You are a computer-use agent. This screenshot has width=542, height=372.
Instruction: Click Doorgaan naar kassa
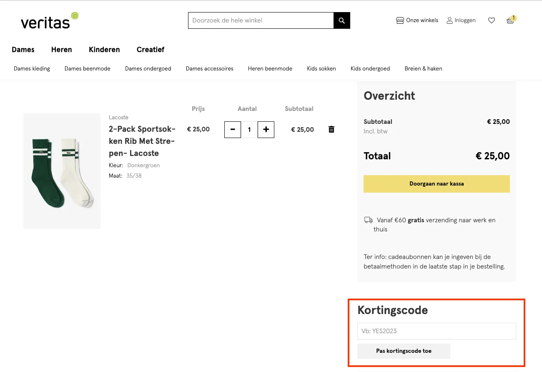click(437, 183)
